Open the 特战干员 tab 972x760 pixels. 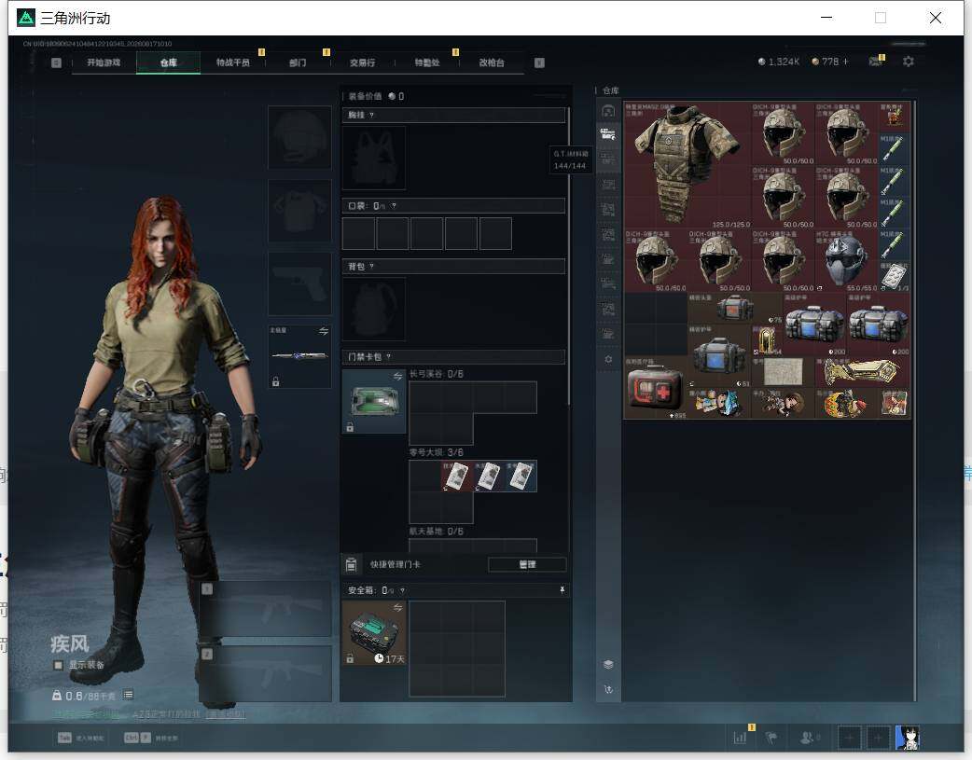tap(233, 62)
